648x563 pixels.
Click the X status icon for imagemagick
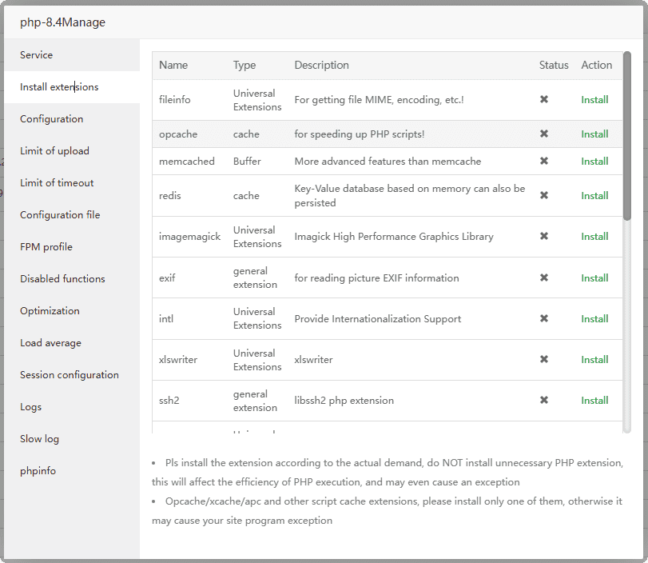pyautogui.click(x=544, y=237)
